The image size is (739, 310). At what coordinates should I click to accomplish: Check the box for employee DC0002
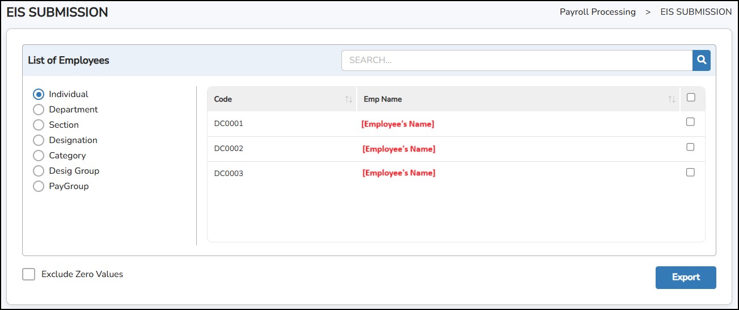690,147
